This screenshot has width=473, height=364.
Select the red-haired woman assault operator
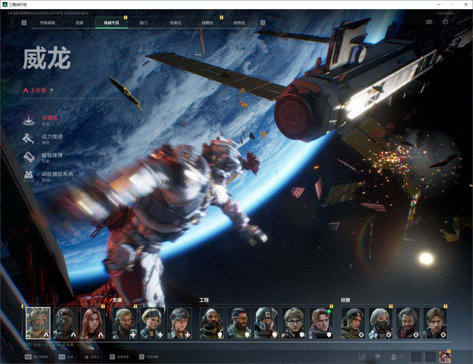point(93,323)
